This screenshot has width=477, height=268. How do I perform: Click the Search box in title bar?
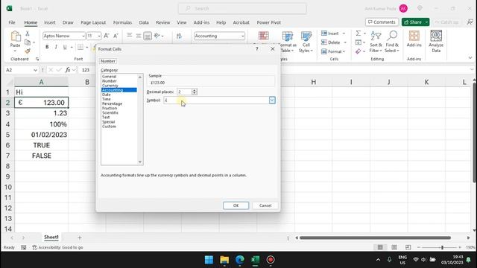(x=242, y=8)
